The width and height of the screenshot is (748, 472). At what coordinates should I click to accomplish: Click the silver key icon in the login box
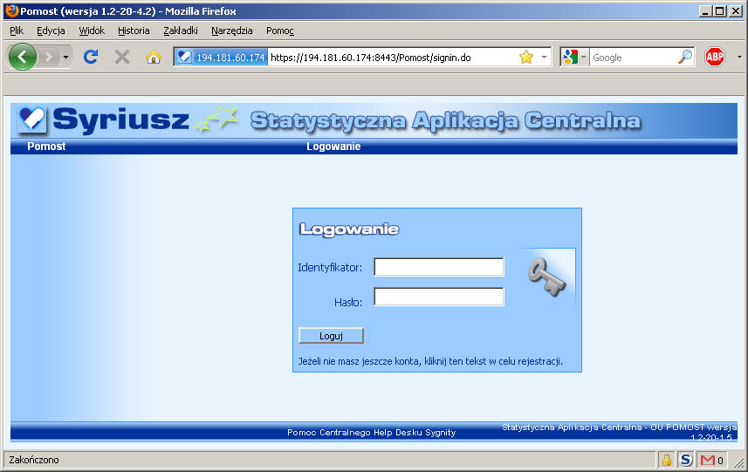[x=546, y=277]
